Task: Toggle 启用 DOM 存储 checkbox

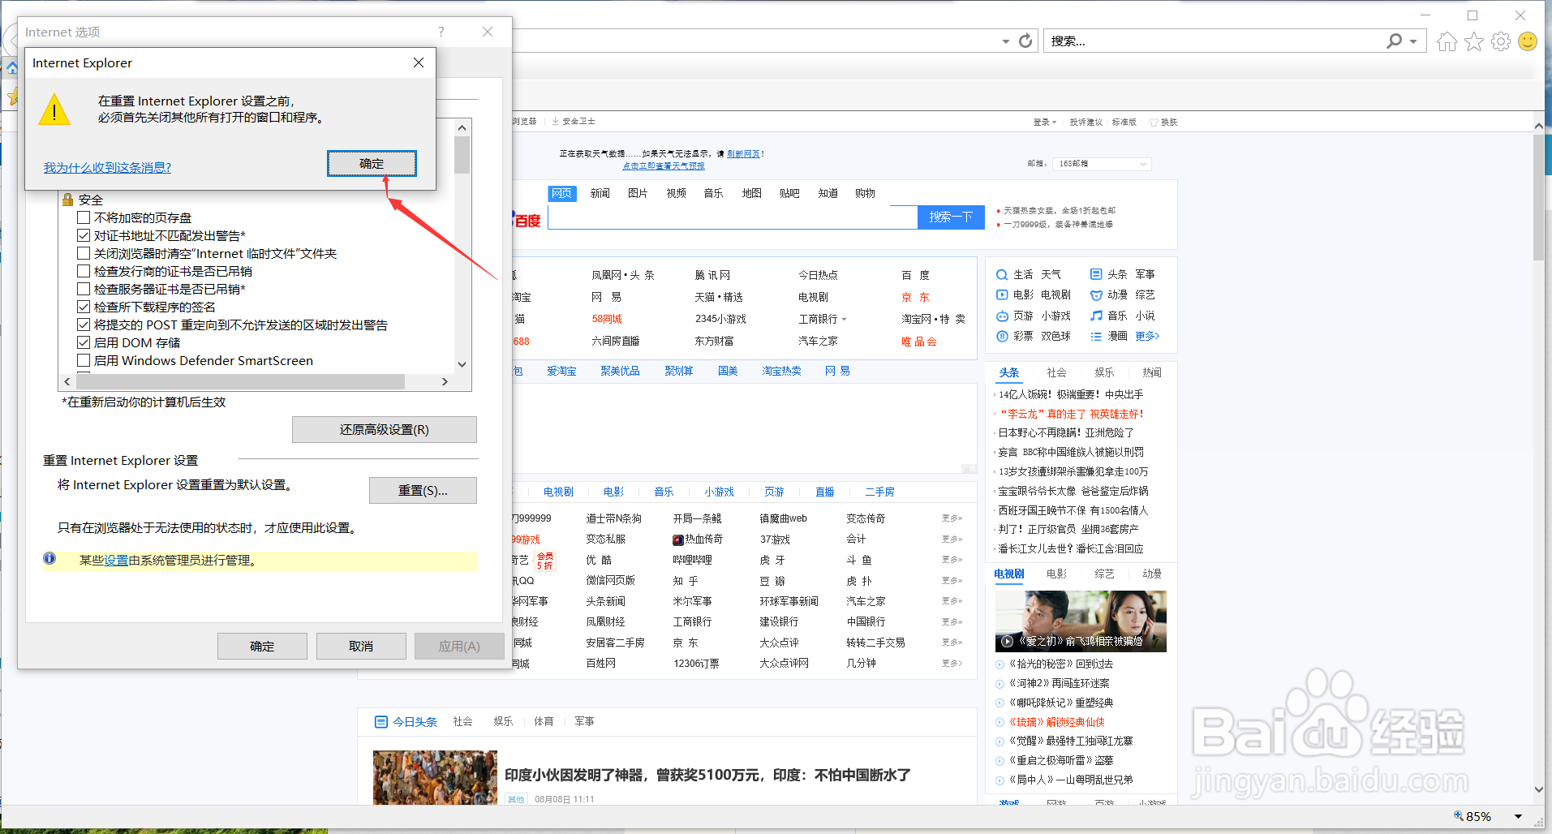Action: click(x=84, y=342)
